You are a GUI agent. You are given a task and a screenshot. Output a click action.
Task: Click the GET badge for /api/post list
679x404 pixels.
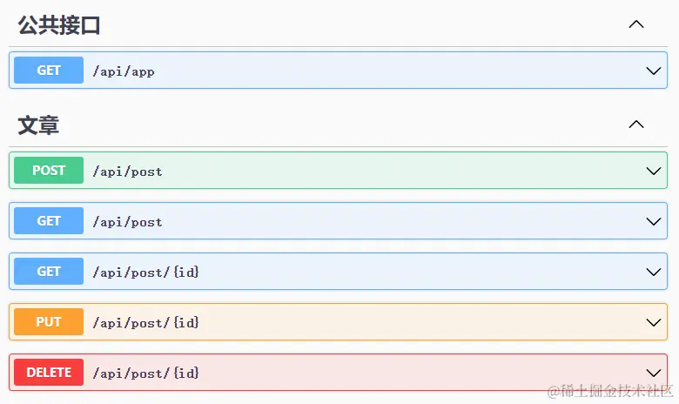tap(49, 221)
